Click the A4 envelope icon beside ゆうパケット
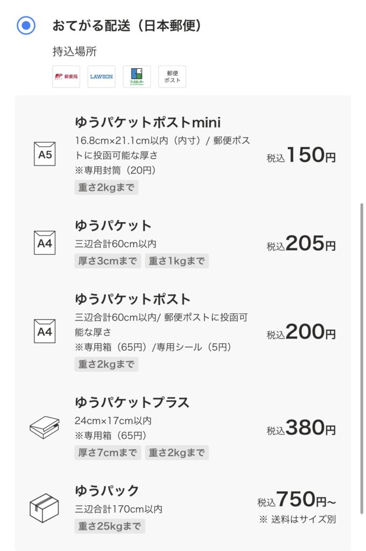 (x=45, y=243)
